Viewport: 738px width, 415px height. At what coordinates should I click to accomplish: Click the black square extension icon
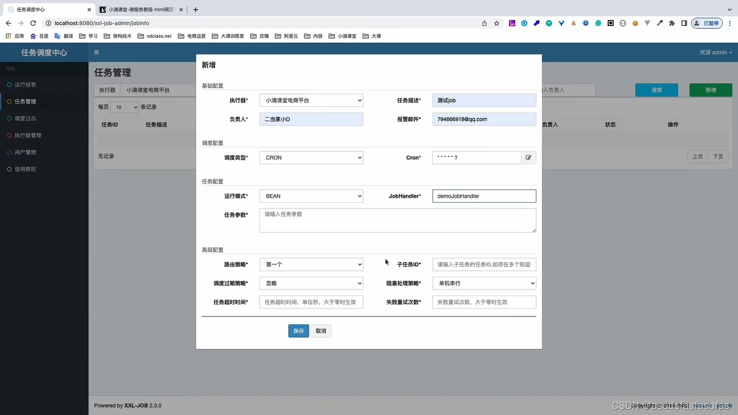(x=610, y=23)
